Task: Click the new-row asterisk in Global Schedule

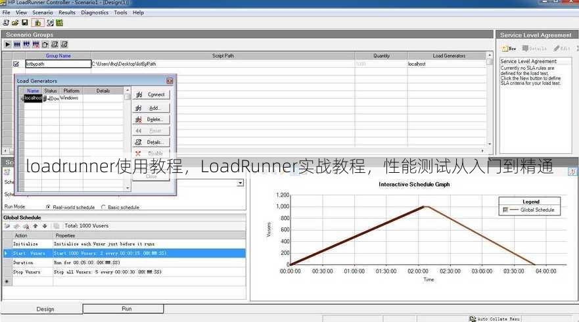Action: pyautogui.click(x=7, y=281)
